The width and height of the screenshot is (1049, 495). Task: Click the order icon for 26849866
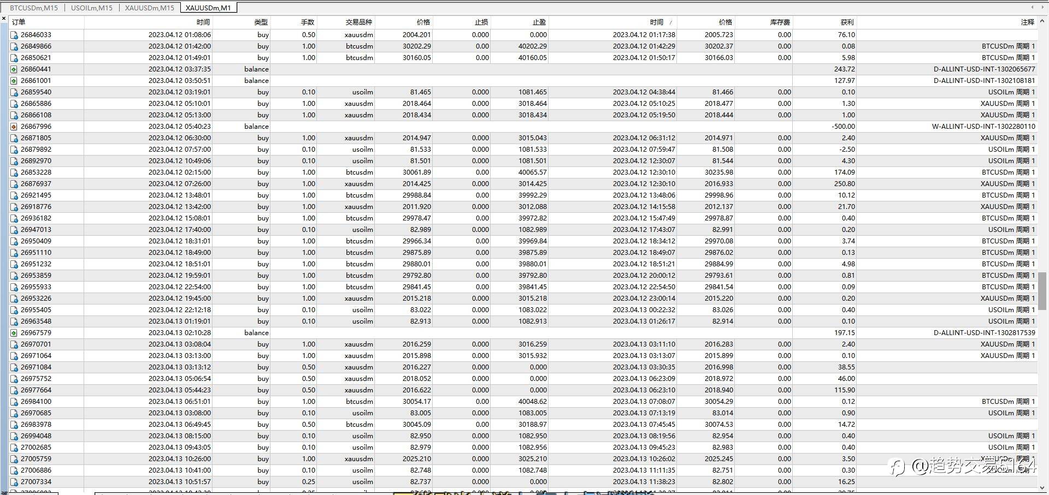[14, 46]
